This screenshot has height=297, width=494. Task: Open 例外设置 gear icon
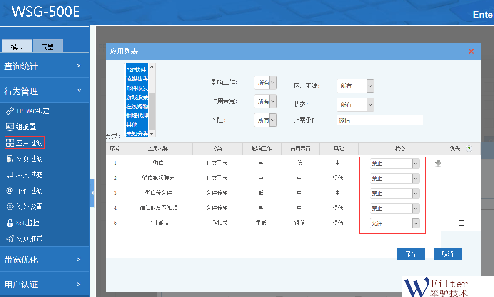(10, 206)
